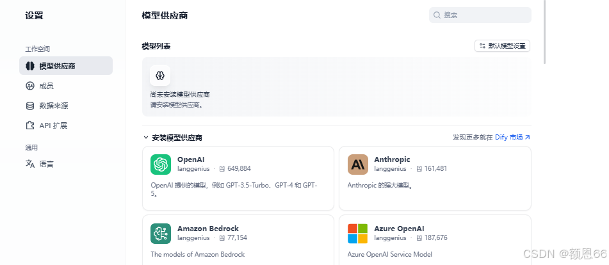This screenshot has width=609, height=265.
Task: Open the 模型供应商 settings menu item
Action: [x=66, y=65]
